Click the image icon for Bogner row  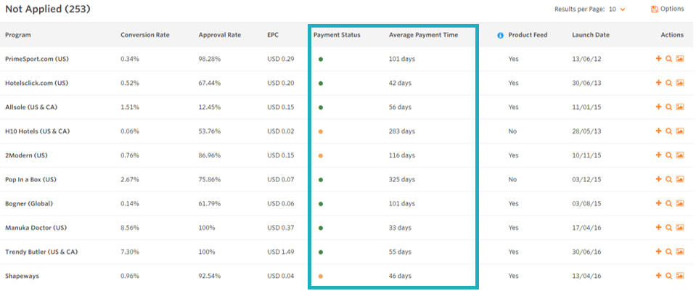click(x=680, y=203)
